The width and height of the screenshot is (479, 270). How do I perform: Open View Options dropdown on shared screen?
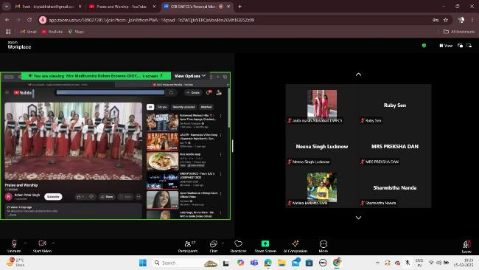(x=190, y=76)
